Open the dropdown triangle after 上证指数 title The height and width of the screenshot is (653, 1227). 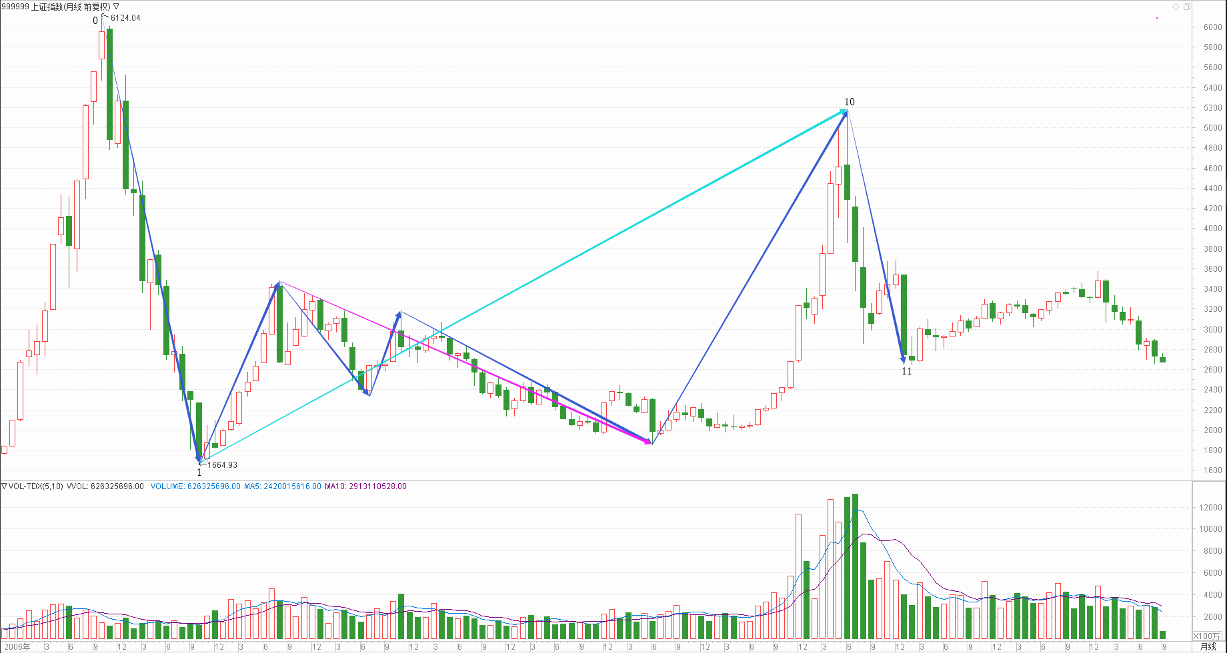click(116, 6)
